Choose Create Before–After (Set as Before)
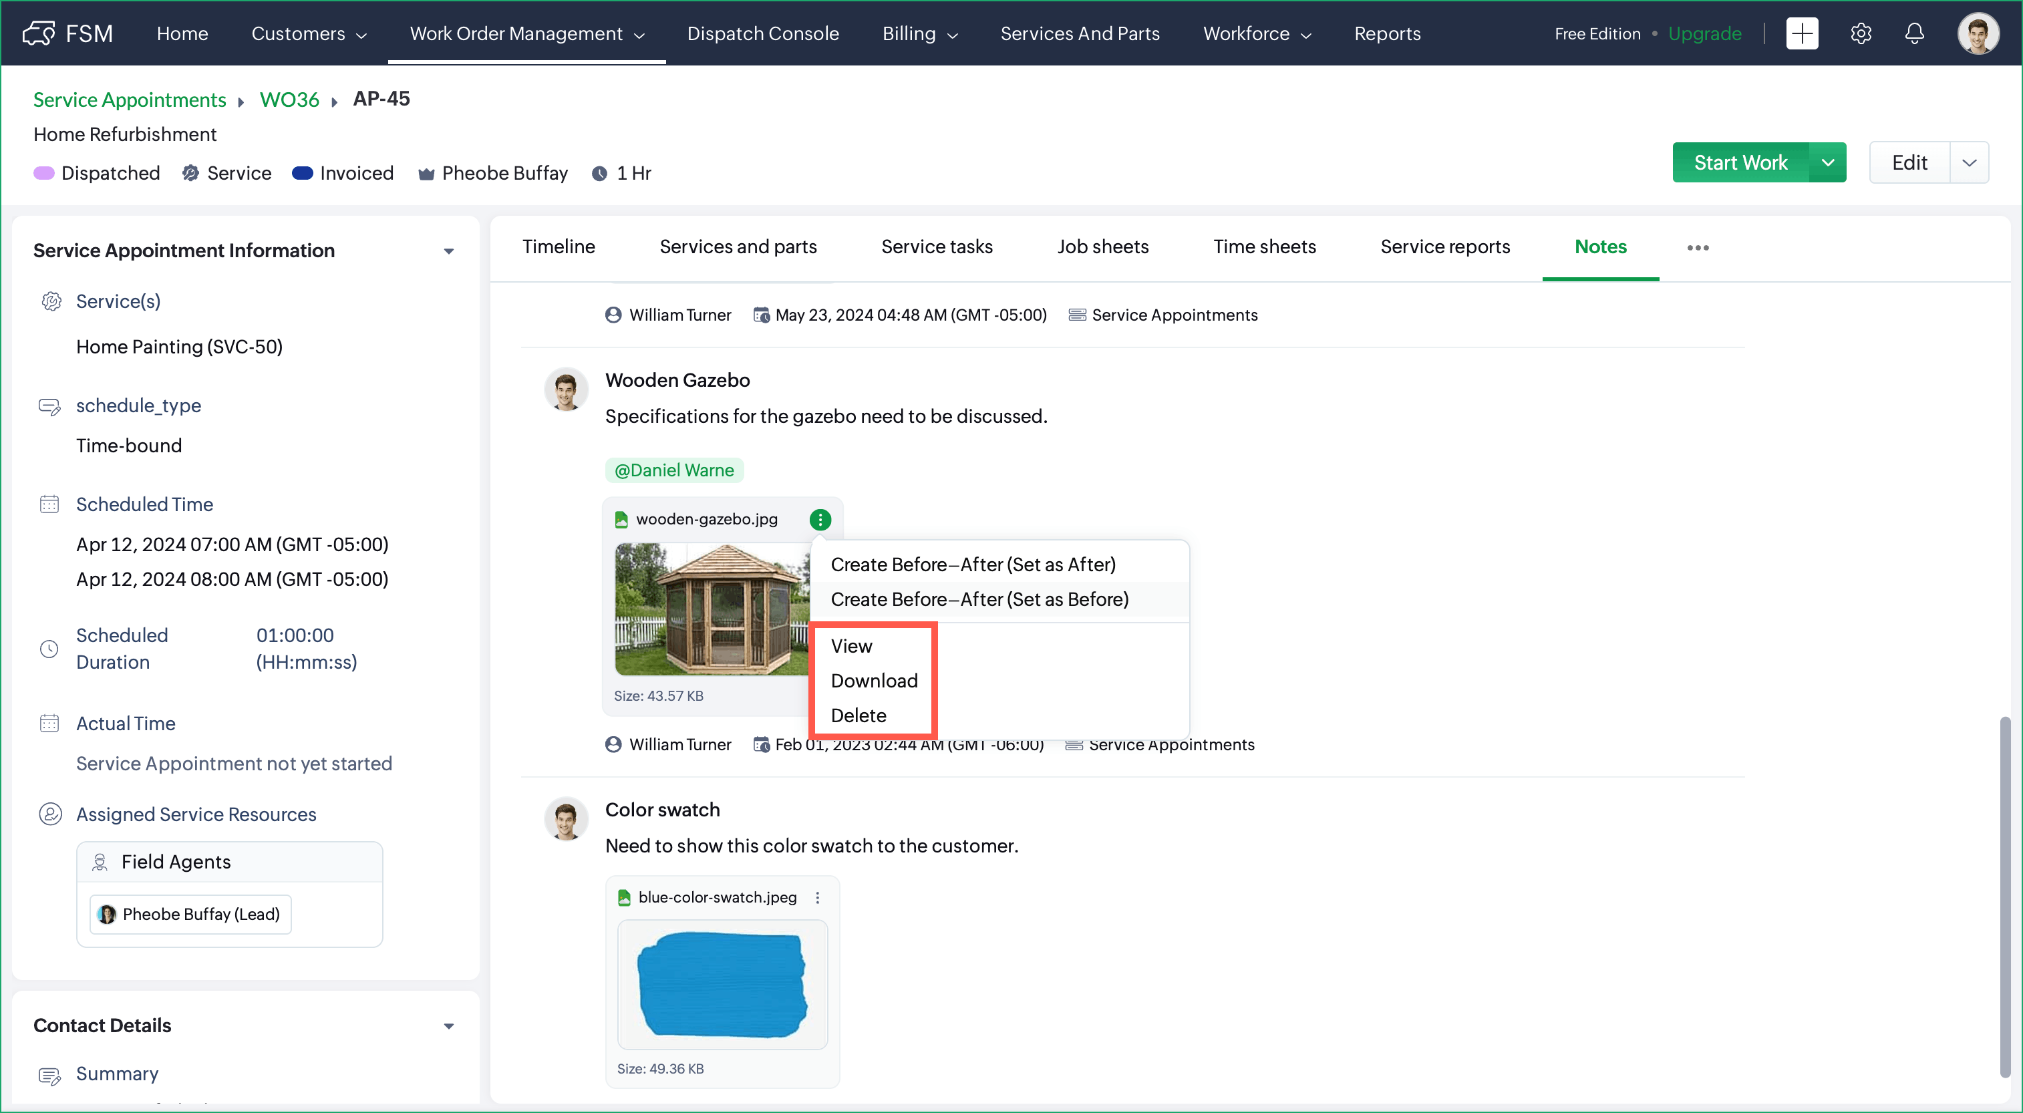 (x=979, y=599)
